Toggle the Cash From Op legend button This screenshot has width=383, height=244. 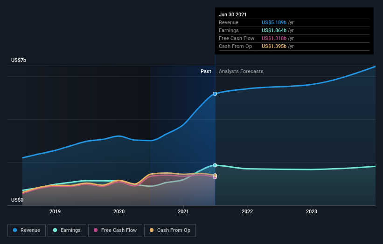(x=170, y=230)
